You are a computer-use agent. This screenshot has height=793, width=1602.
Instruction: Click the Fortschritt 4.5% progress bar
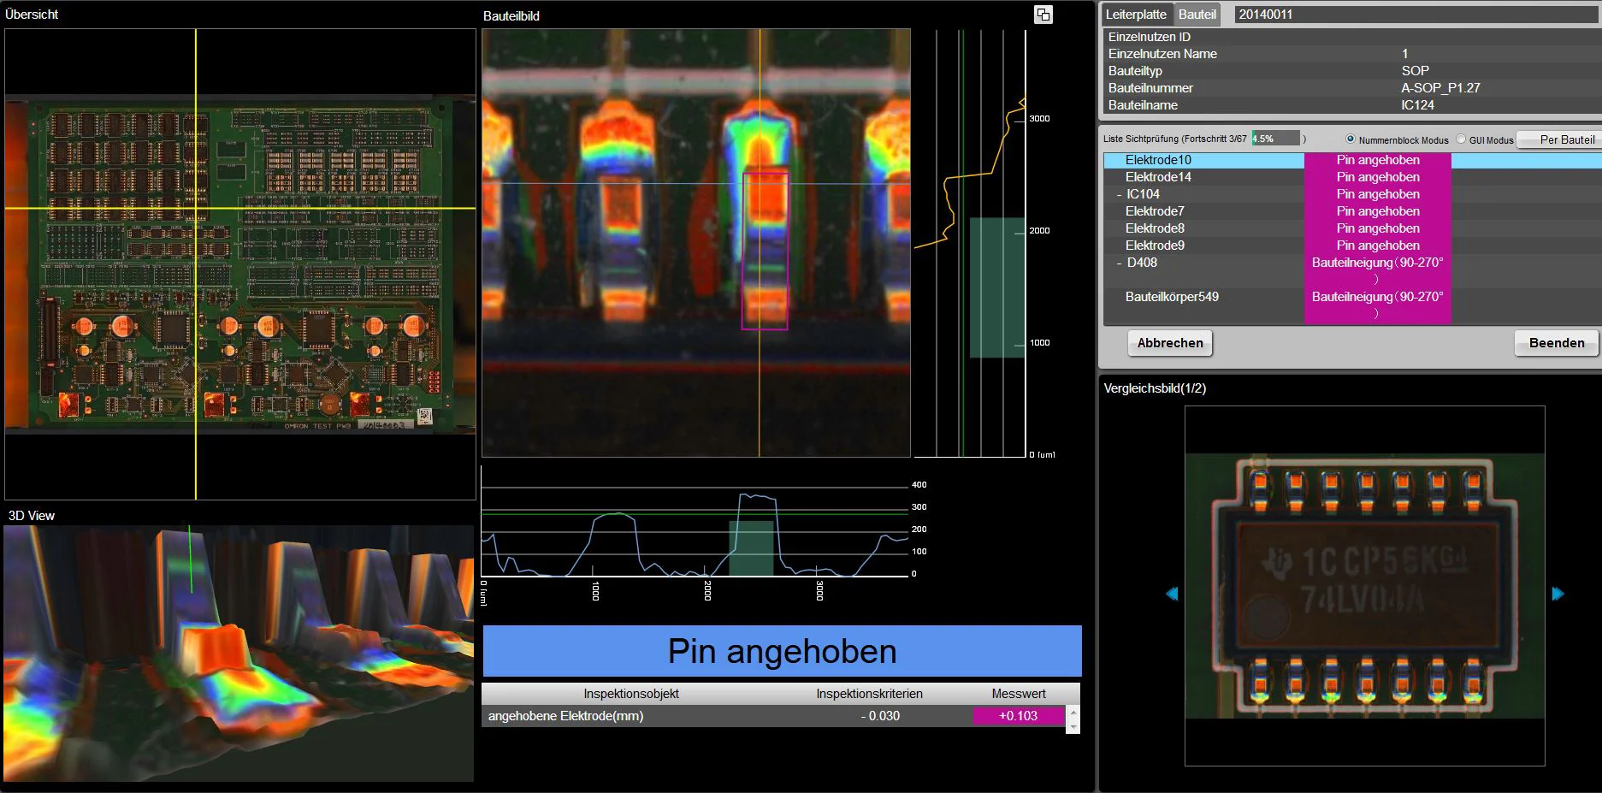click(x=1275, y=139)
